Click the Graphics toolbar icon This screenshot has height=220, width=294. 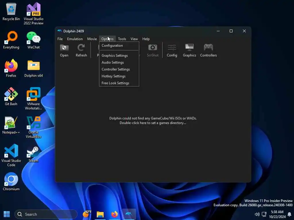(x=189, y=50)
